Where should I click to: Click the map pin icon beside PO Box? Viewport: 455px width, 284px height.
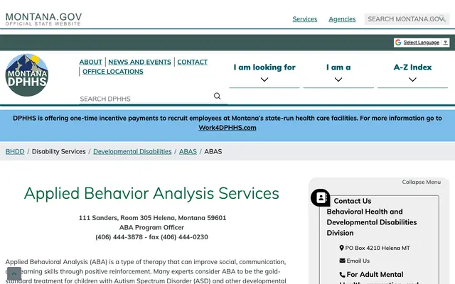tap(341, 248)
